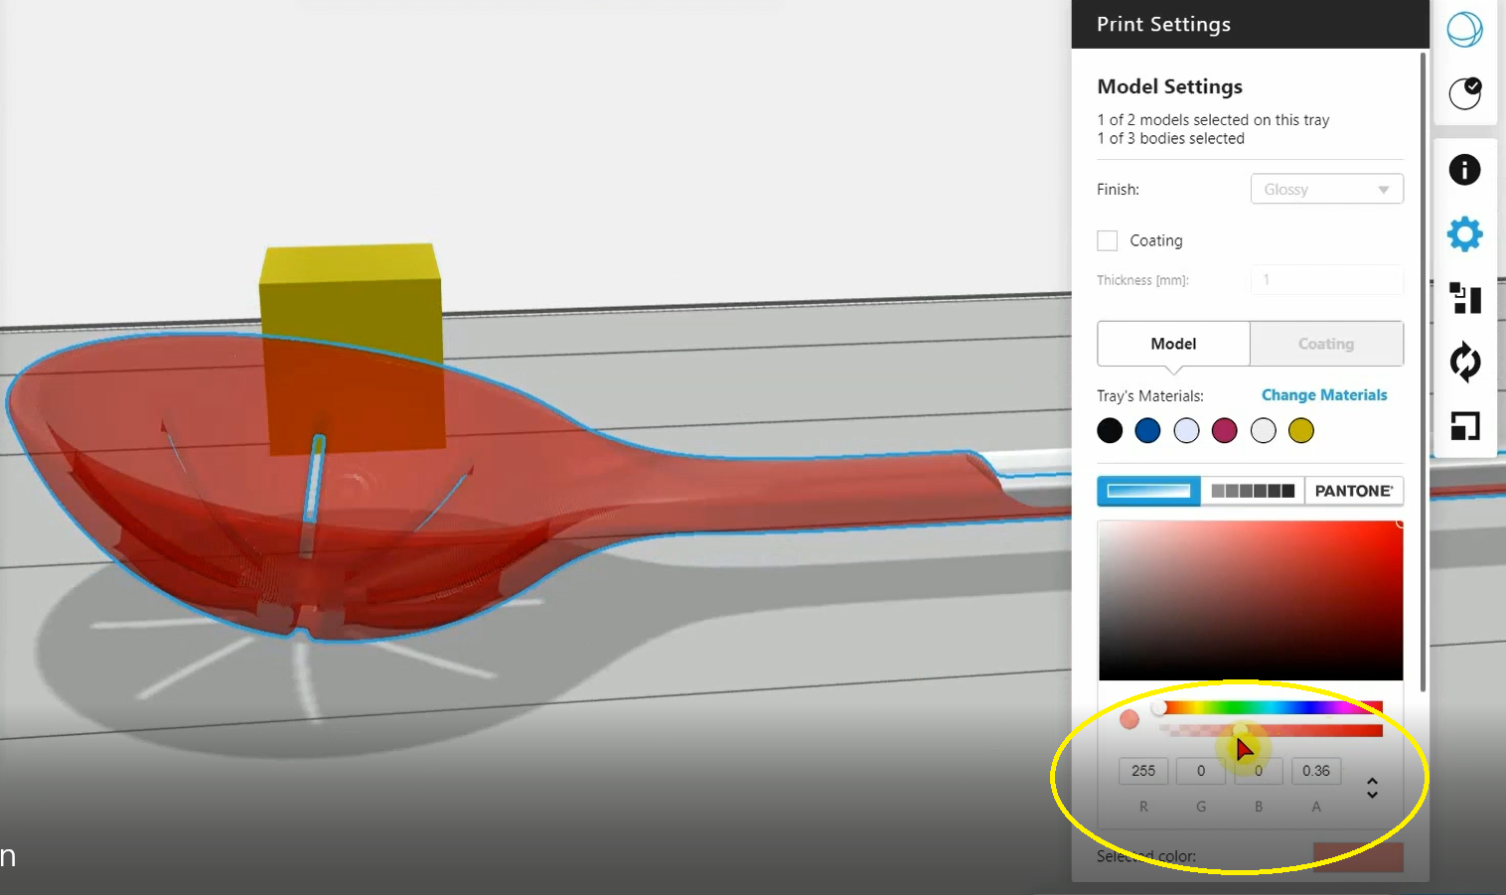Click the rainbow hue slider bar

coord(1272,707)
